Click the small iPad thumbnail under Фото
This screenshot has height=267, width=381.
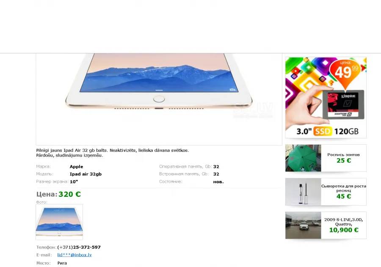tap(59, 222)
